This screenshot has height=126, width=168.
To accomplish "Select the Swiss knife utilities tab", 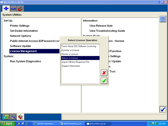I will (x=21, y=117).
